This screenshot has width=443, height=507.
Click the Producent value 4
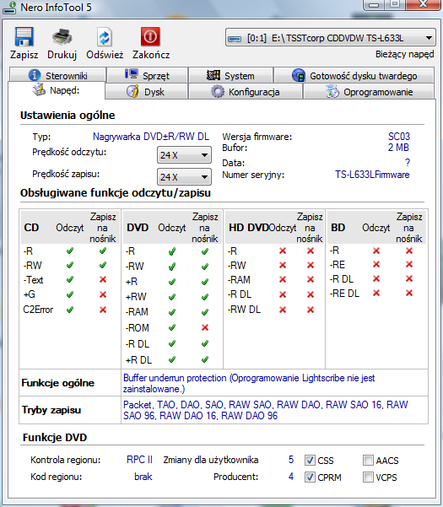coord(291,477)
